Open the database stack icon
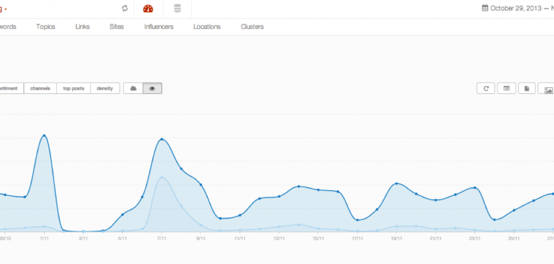The image size is (554, 264). (x=177, y=9)
